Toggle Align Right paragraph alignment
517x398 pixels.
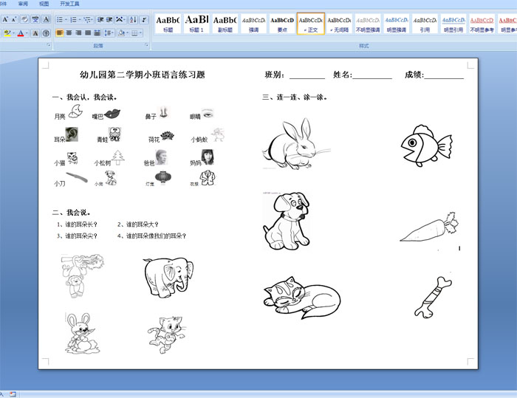[78, 33]
